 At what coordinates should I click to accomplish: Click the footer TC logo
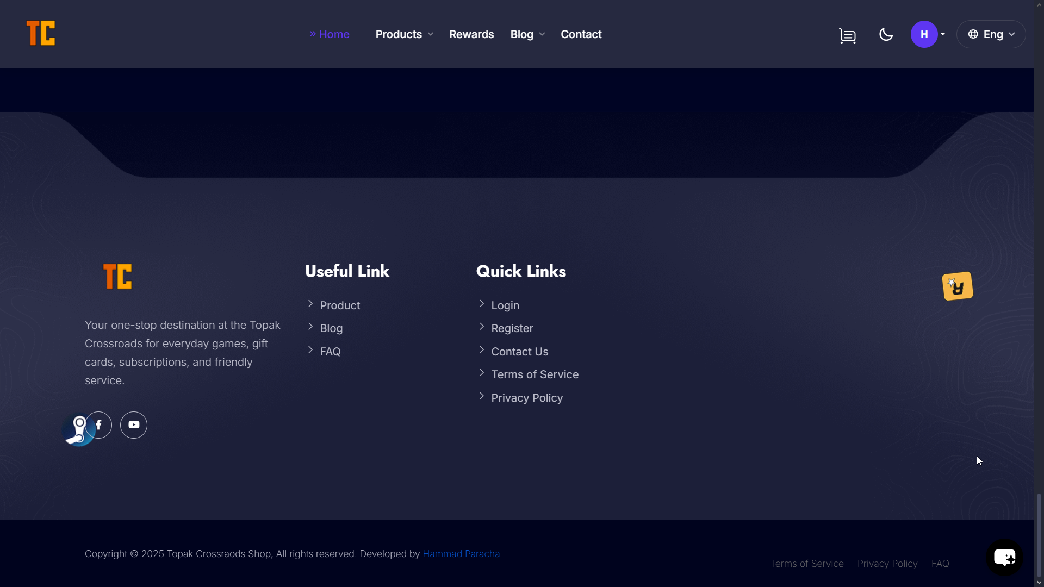pos(117,277)
